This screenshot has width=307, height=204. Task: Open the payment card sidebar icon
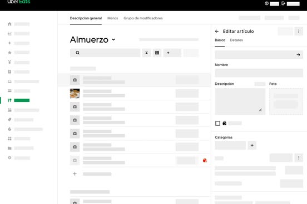tap(9, 91)
